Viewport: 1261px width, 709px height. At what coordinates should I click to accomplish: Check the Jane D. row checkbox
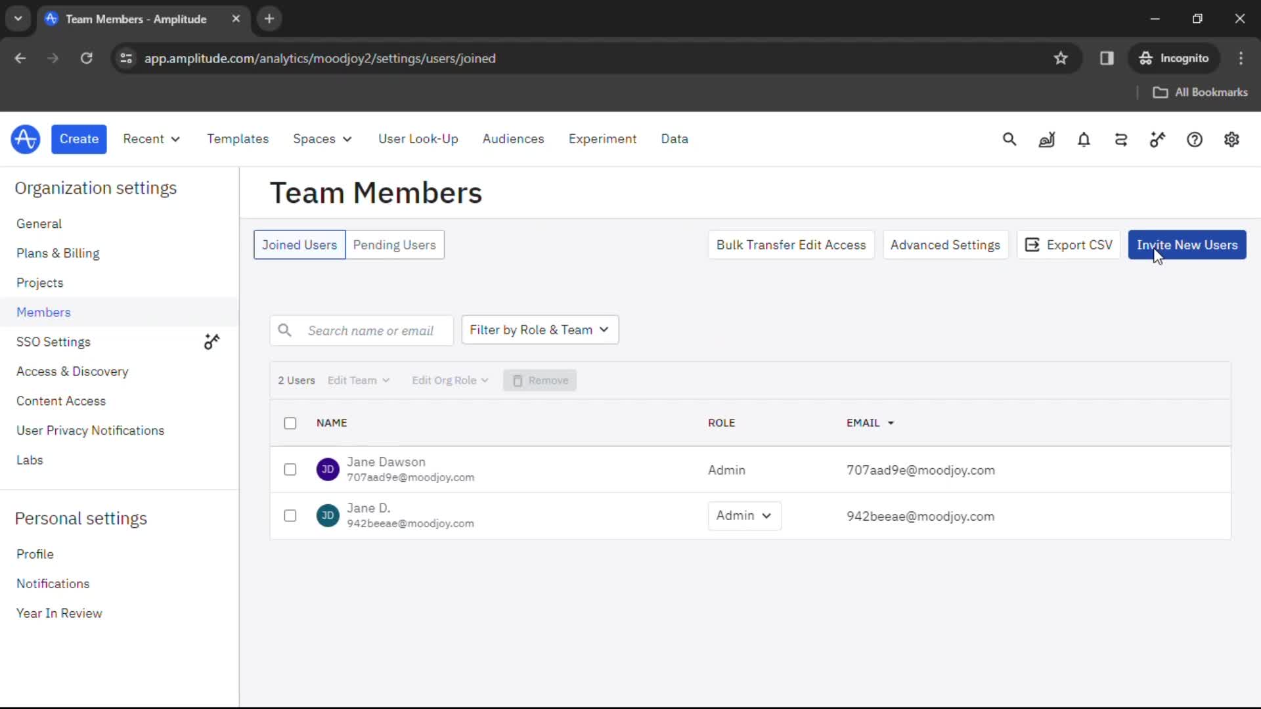[x=289, y=515]
